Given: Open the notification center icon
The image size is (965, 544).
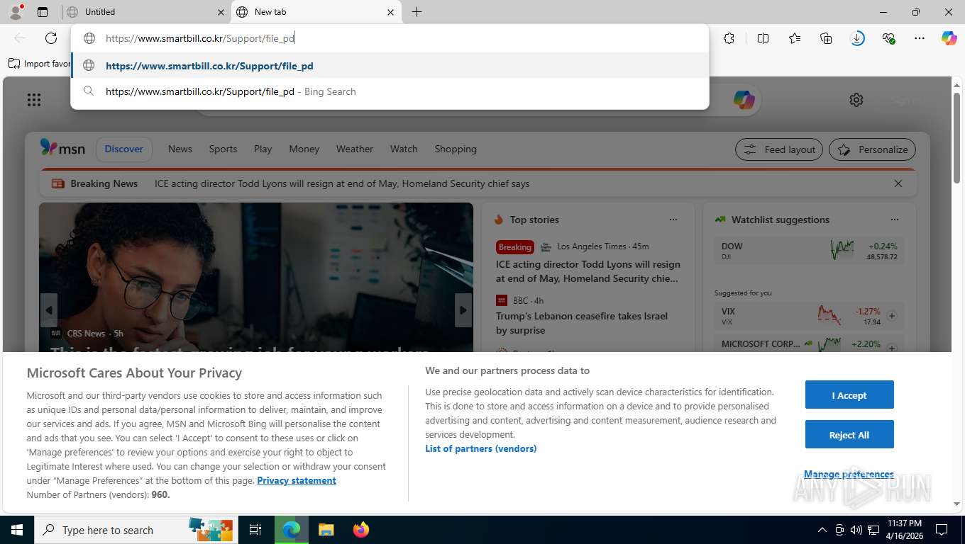Looking at the screenshot, I should click(942, 530).
